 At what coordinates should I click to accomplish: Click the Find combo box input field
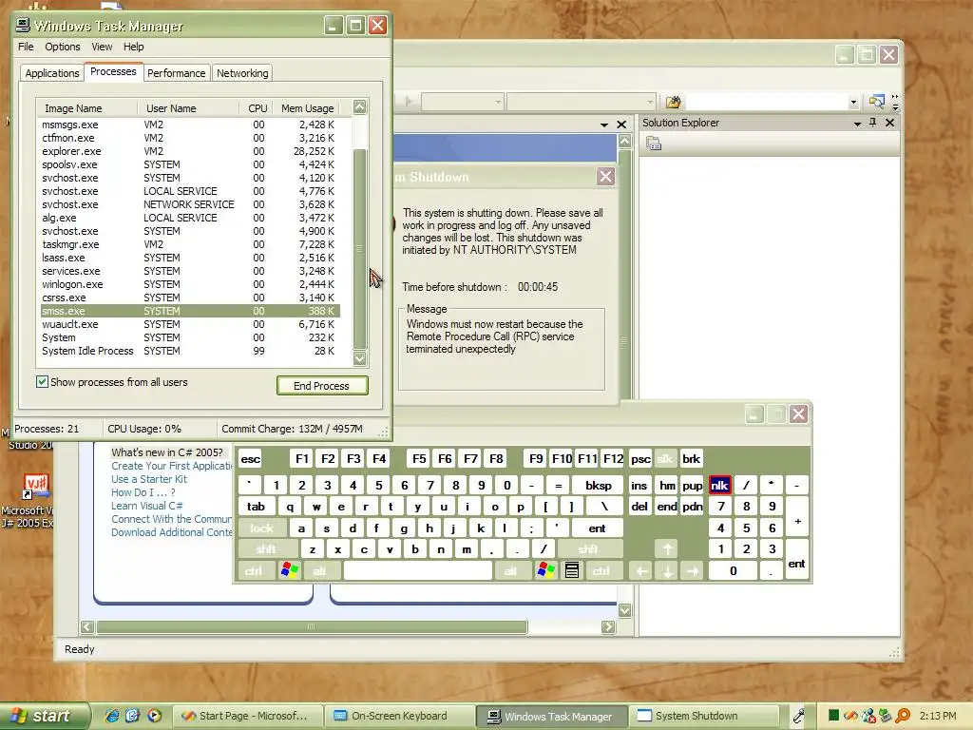tap(767, 102)
